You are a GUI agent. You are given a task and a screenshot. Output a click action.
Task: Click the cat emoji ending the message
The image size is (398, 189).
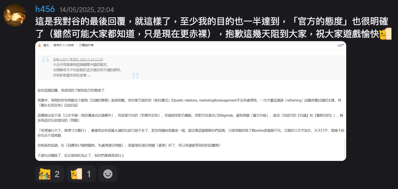(385, 34)
